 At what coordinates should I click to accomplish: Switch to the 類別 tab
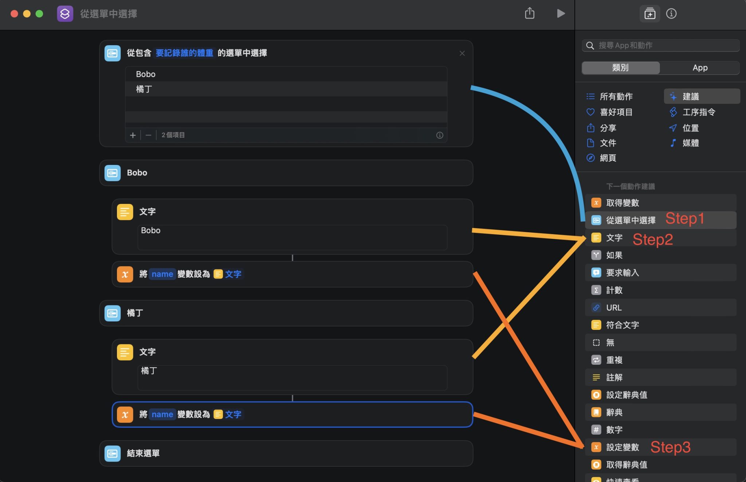pos(620,68)
